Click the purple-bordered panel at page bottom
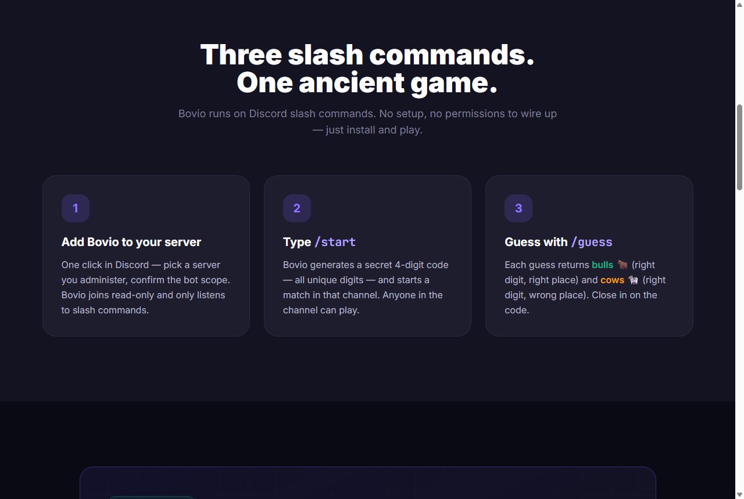Screen dimensions: 744x499 click(x=368, y=483)
